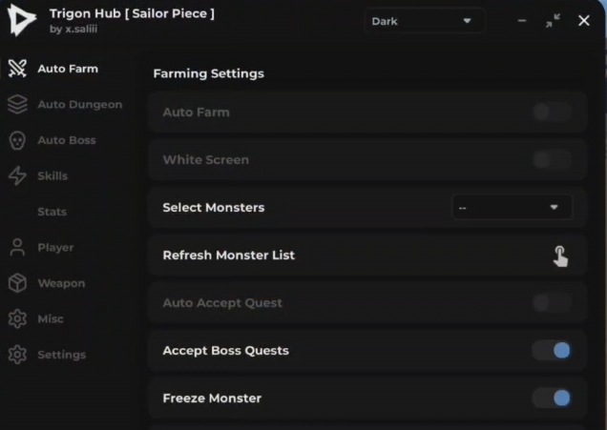Click the fingerprint icon for Refresh Monster List

point(559,256)
